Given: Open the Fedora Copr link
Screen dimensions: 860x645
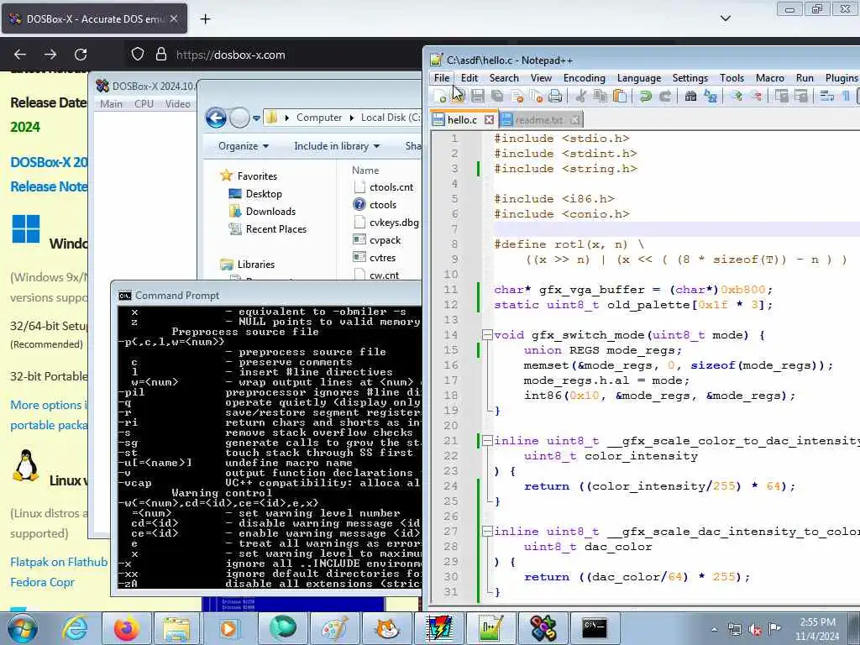Looking at the screenshot, I should tap(42, 582).
